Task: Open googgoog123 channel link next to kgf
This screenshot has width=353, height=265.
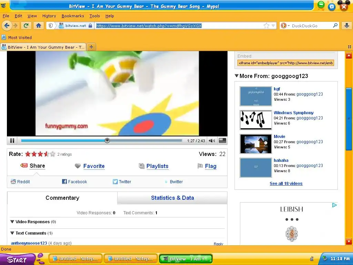Action: (x=310, y=94)
